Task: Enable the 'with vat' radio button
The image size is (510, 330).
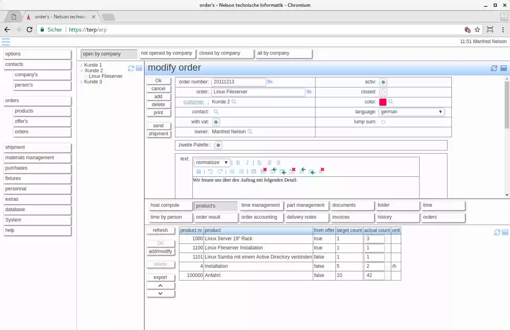Action: click(216, 122)
